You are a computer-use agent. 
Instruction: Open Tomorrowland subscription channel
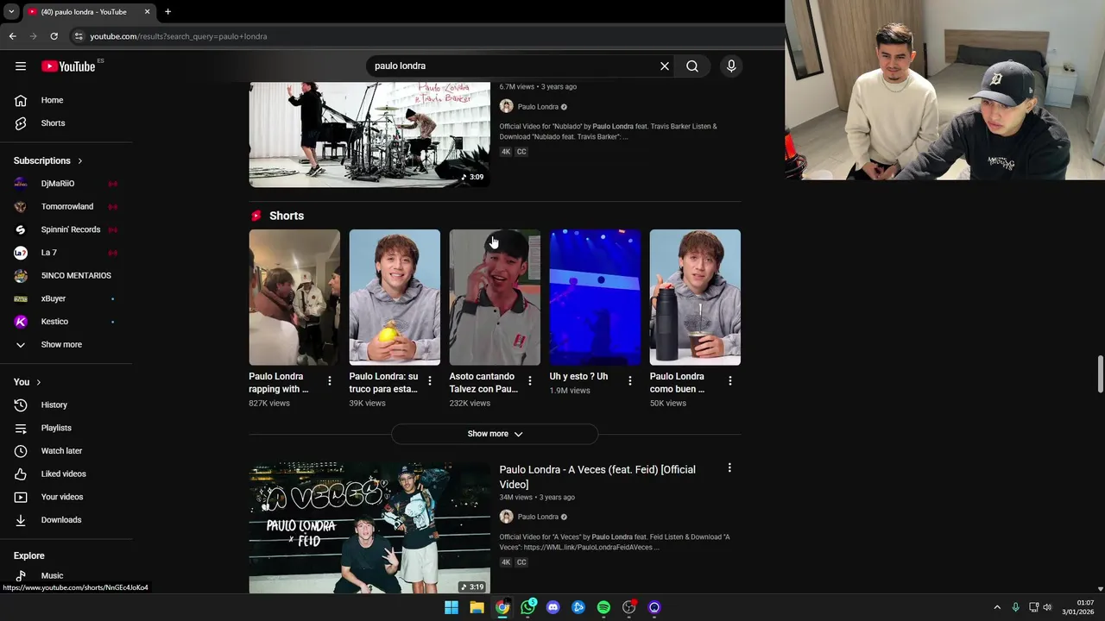point(66,207)
